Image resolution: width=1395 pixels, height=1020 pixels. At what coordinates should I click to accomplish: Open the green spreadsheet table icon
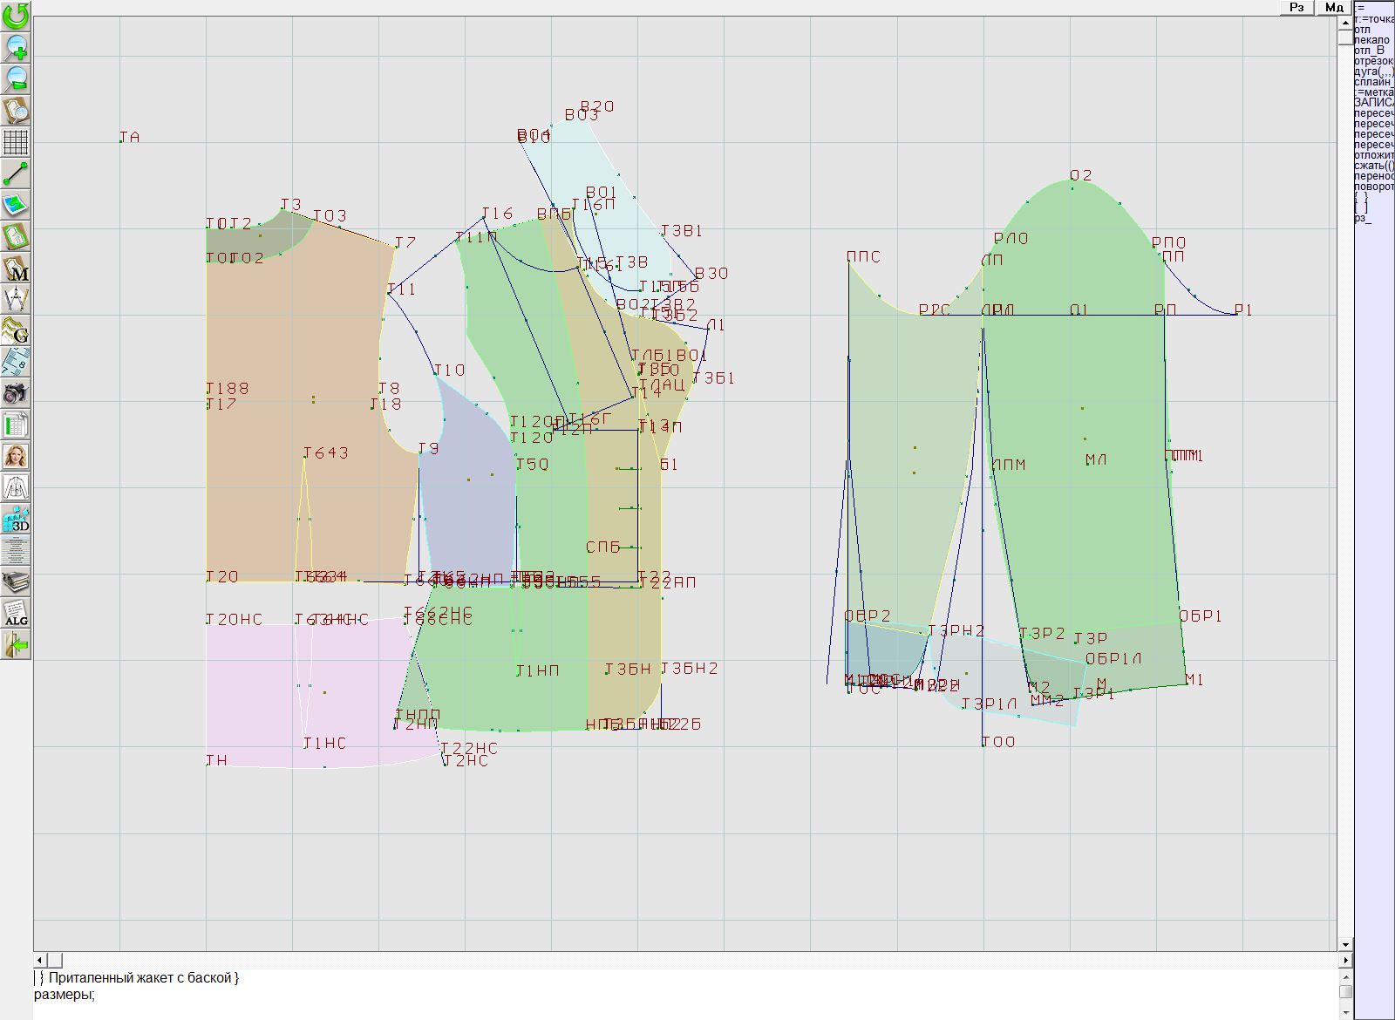pyautogui.click(x=16, y=425)
